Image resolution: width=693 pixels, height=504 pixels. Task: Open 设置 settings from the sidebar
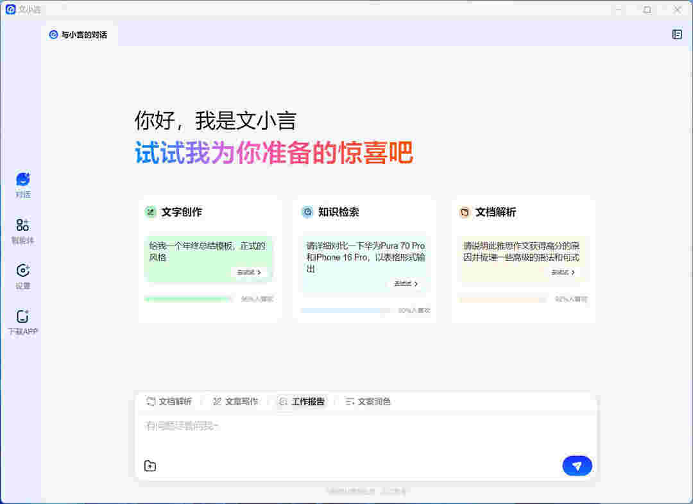coord(22,276)
